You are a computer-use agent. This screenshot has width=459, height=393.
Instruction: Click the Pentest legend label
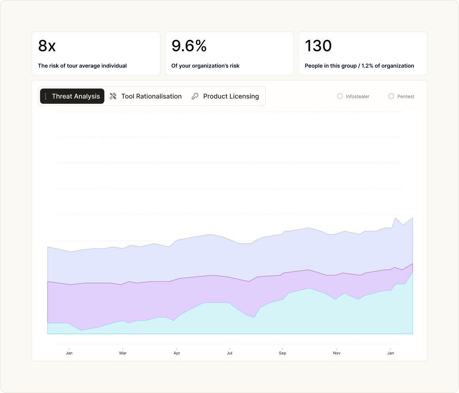tap(405, 96)
